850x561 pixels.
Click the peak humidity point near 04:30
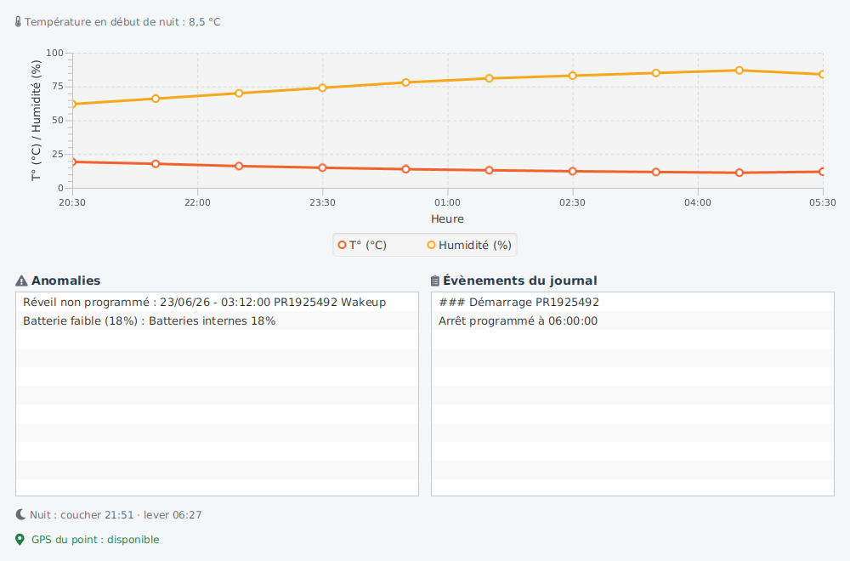739,71
